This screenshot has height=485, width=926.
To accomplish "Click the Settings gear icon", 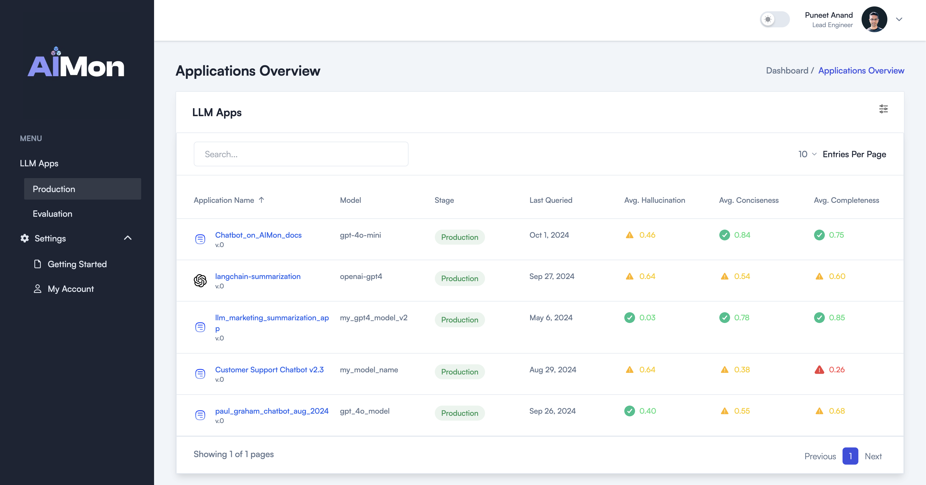I will [24, 238].
